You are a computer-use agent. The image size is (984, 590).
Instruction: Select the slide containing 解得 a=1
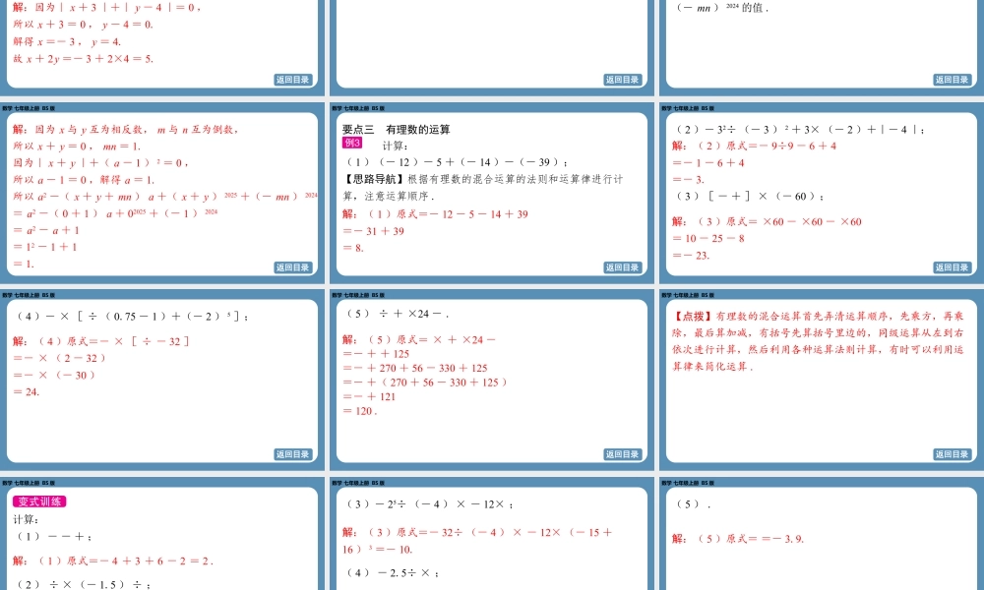163,192
